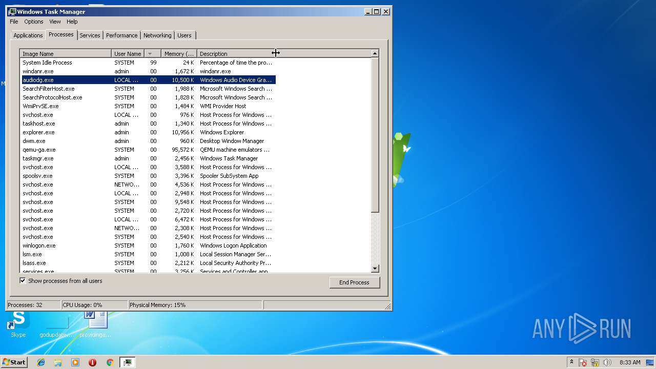Viewport: 656px width, 369px height.
Task: Sort by Image Name column header
Action: pyautogui.click(x=66, y=53)
